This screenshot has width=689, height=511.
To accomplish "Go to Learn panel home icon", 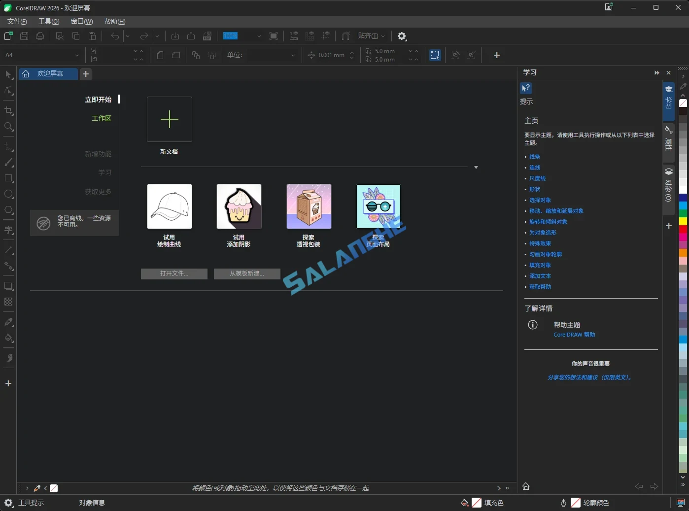I will (526, 486).
